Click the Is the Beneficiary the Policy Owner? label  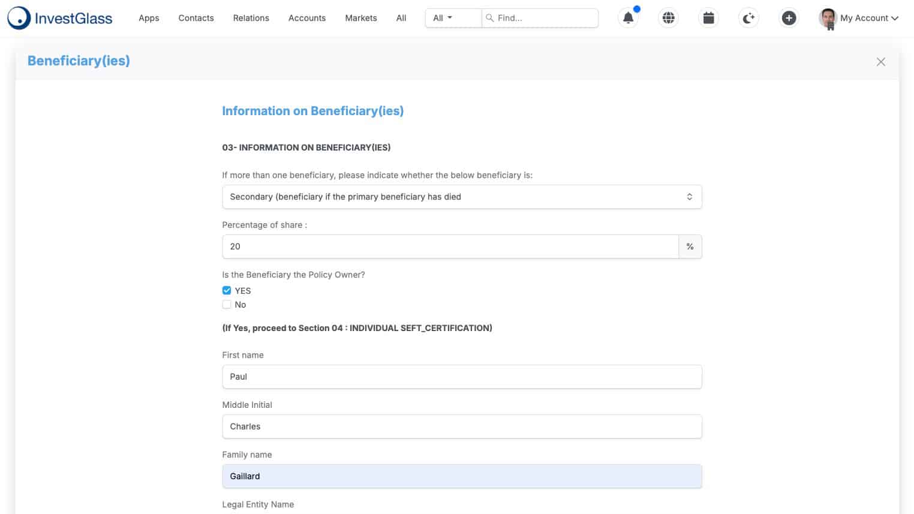click(x=293, y=275)
